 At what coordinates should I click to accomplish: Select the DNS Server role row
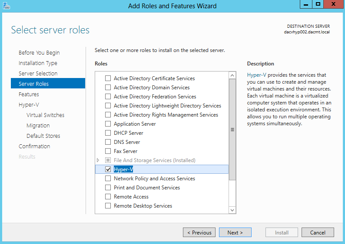tap(162, 142)
